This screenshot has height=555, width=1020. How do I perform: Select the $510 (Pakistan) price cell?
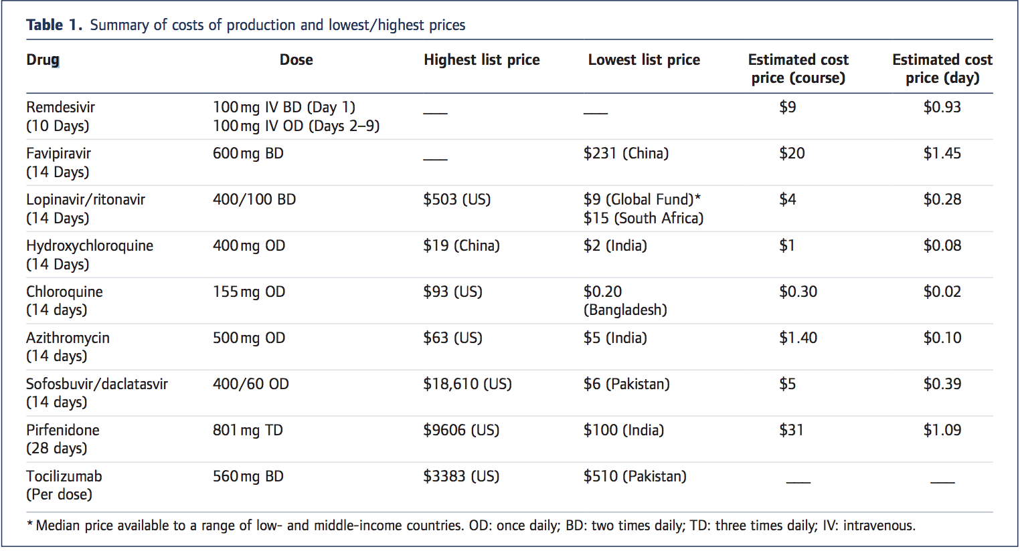coord(634,477)
